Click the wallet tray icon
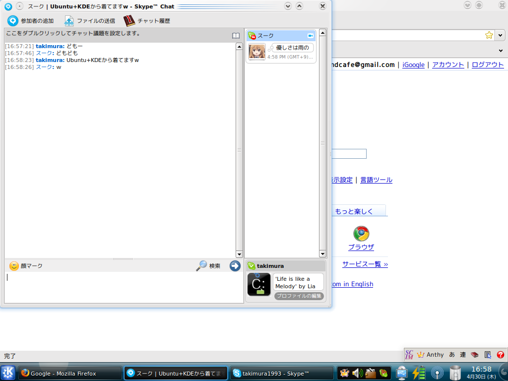 click(370, 373)
